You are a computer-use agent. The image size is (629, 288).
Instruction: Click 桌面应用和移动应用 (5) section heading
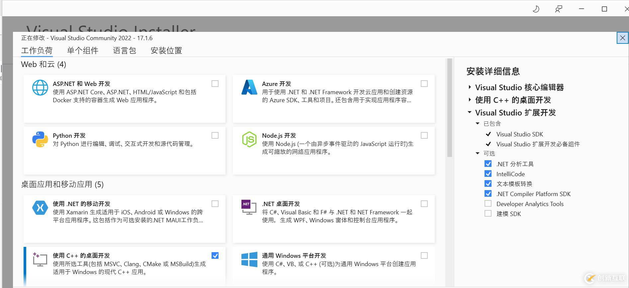[x=62, y=184]
